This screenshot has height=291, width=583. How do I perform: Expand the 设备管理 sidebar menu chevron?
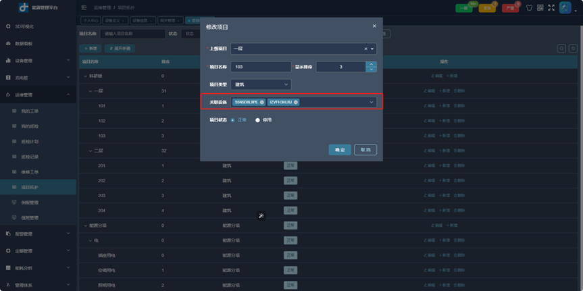click(x=68, y=60)
